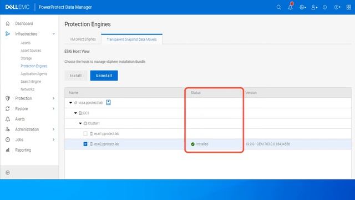This screenshot has width=355, height=200.
Task: Open help question mark menu
Action: [337, 7]
